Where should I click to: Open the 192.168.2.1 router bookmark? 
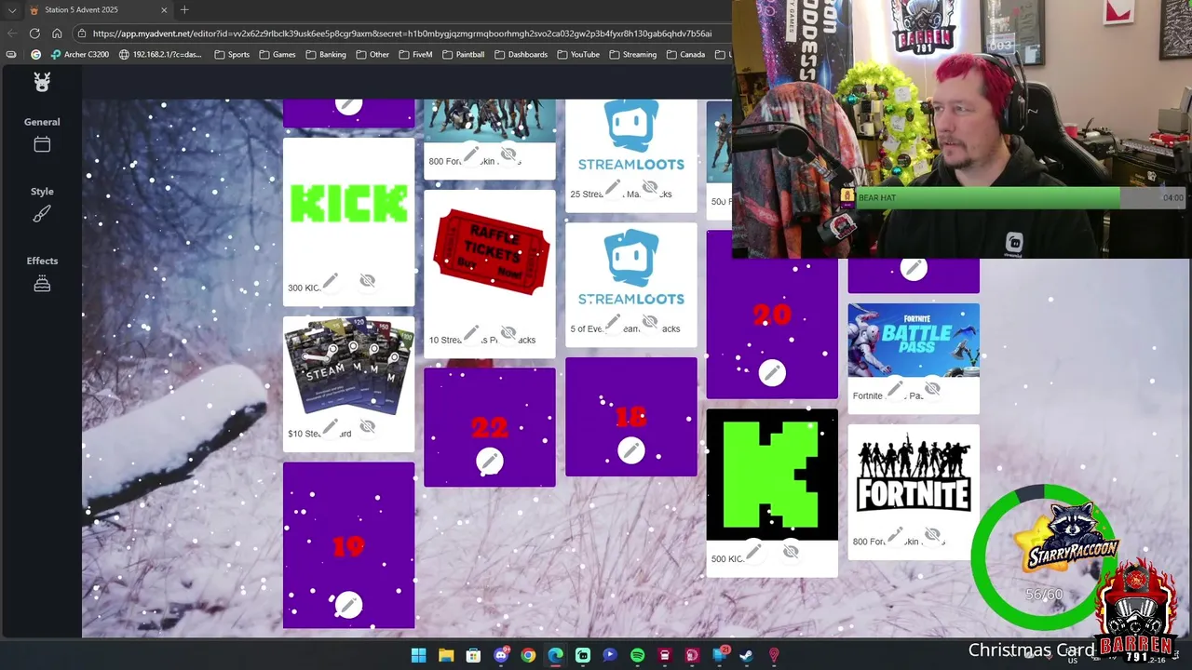pos(160,55)
